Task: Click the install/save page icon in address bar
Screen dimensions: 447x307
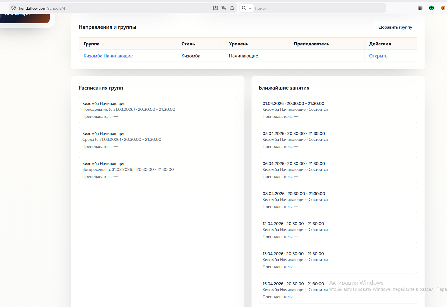Action: click(216, 8)
